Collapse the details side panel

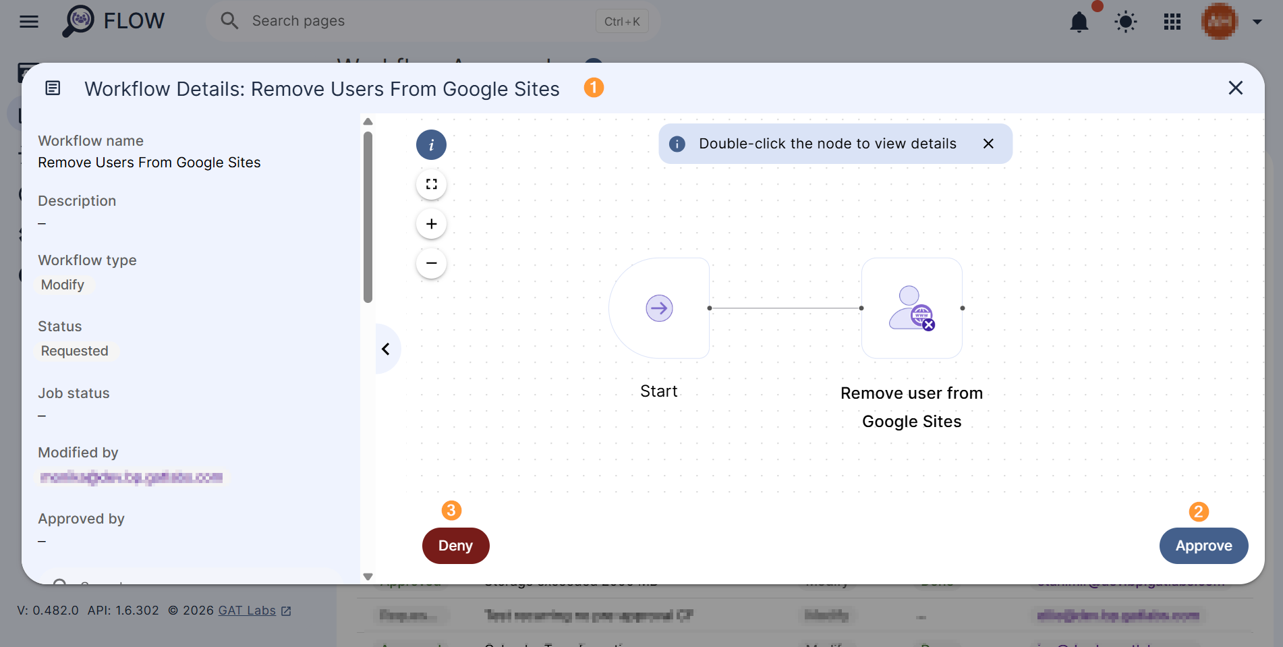click(x=387, y=349)
